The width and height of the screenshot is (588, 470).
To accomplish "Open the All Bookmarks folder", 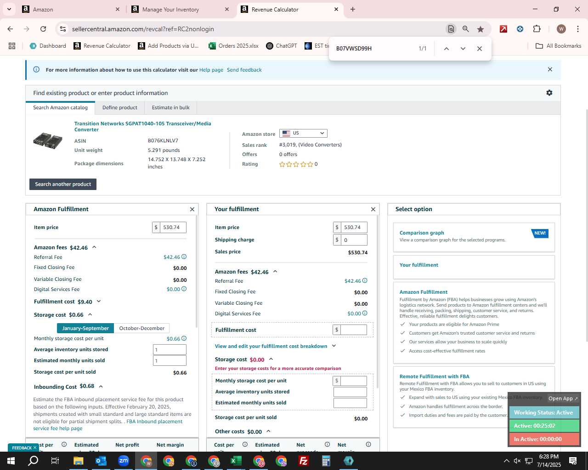I will tap(559, 46).
